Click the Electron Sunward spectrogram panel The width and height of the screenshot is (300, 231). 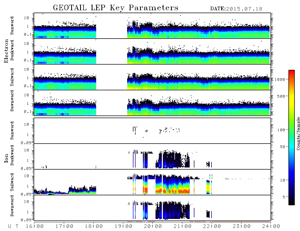point(152,26)
